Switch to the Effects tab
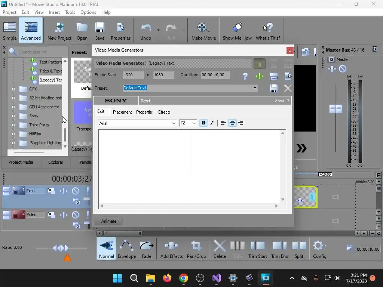 [x=165, y=112]
